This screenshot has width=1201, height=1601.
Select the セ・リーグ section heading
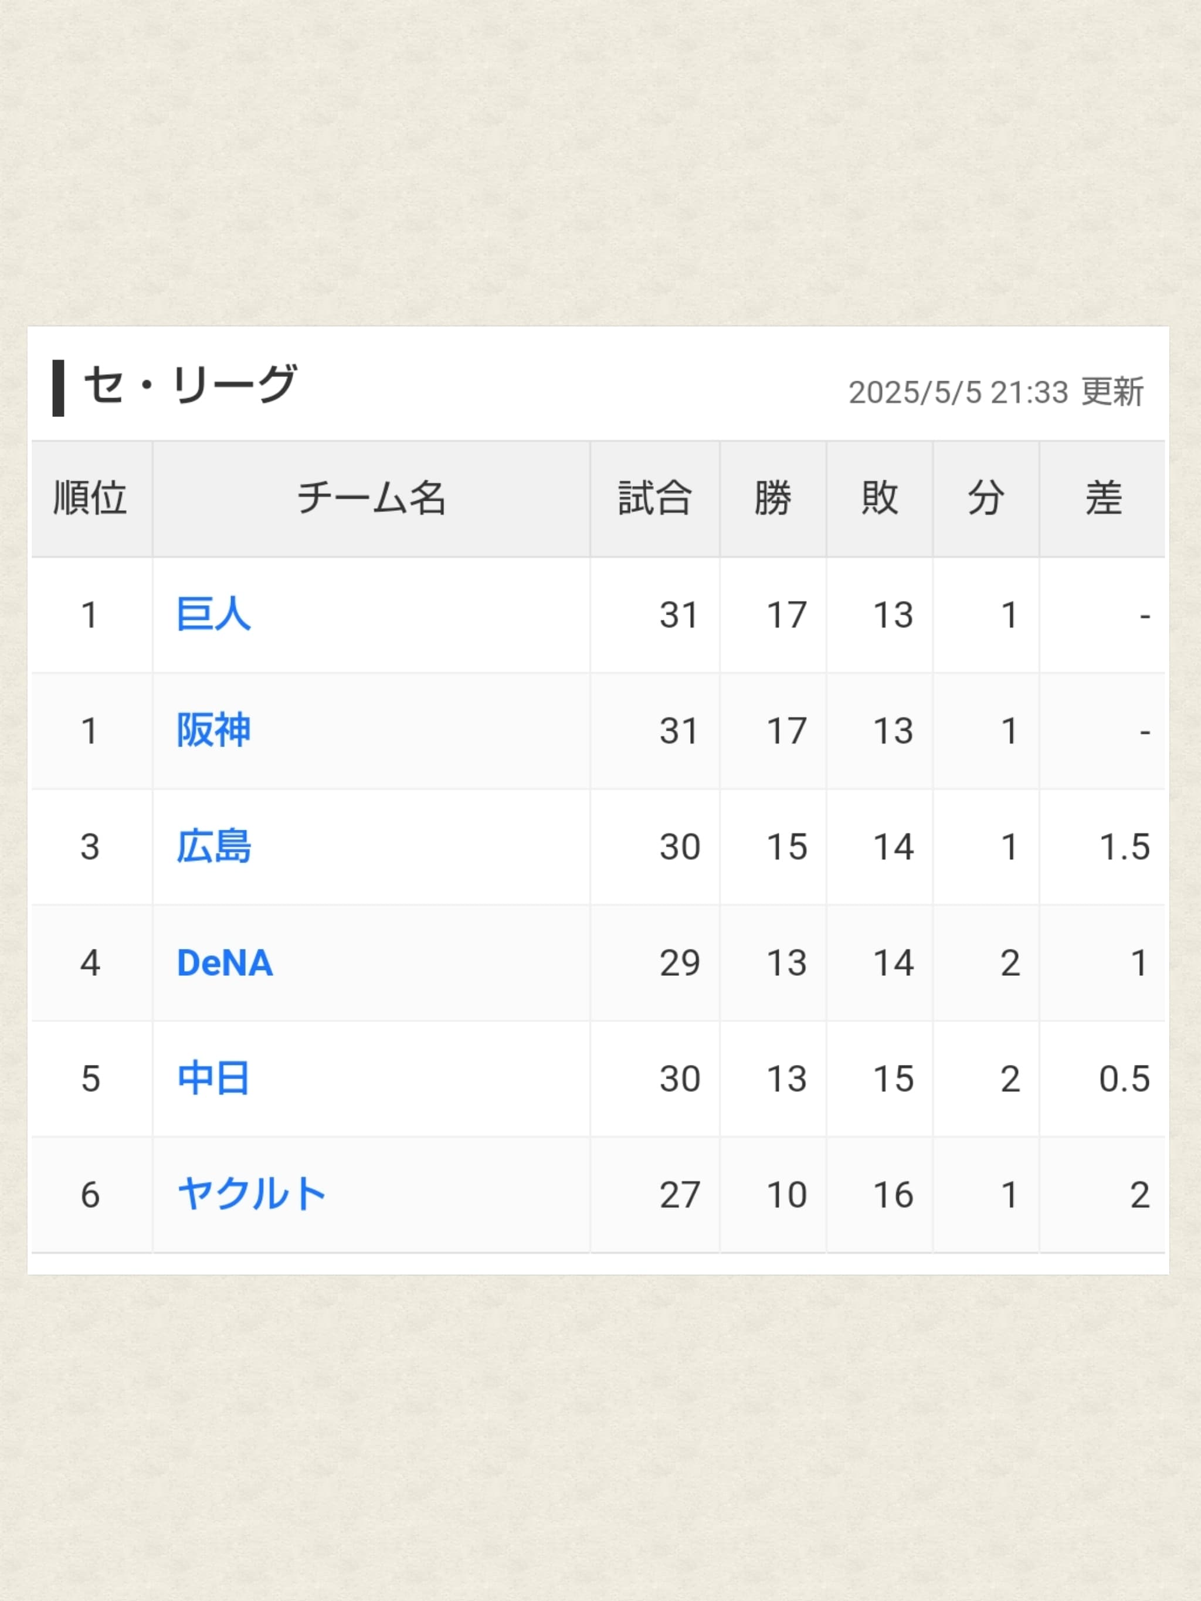189,385
